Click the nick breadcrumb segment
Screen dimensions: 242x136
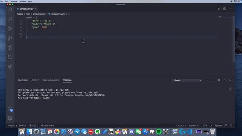tap(28, 14)
